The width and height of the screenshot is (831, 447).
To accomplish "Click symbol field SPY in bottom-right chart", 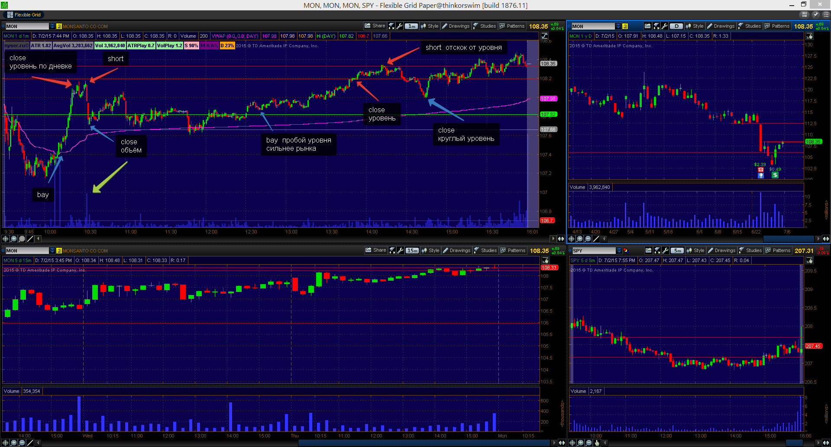I will (594, 251).
